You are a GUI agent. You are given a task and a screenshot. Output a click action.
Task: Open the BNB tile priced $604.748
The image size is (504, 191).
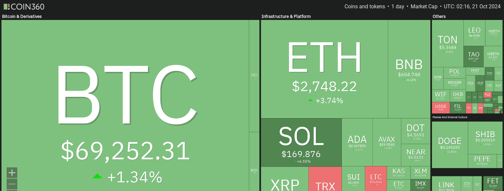point(409,69)
